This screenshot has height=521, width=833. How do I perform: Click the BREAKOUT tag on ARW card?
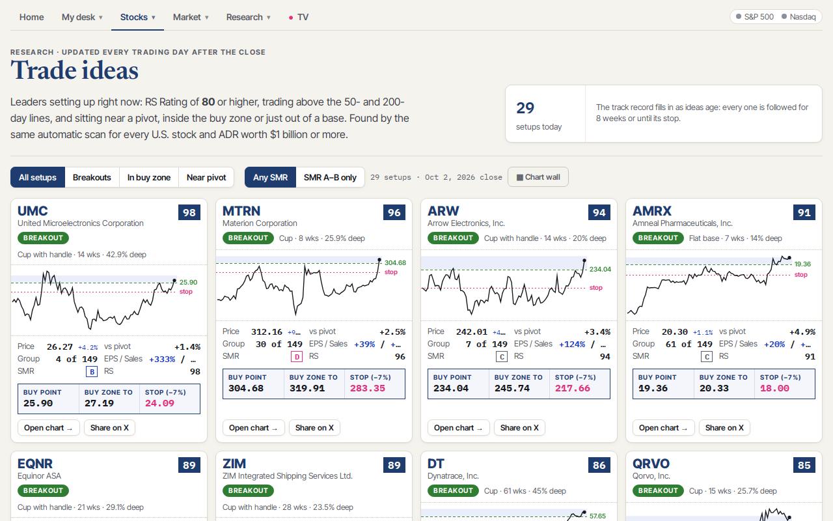point(453,238)
